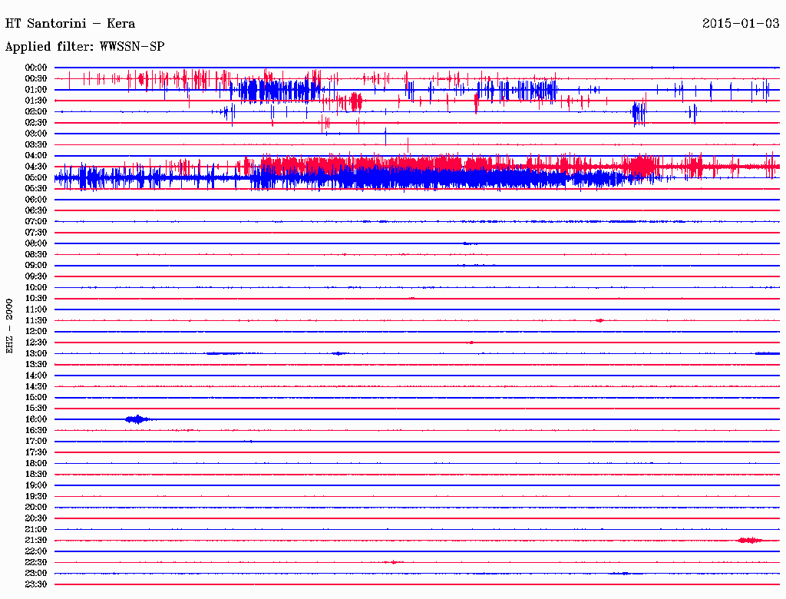Select the 22:30 time label
Screen dimensions: 786x599
(36, 562)
